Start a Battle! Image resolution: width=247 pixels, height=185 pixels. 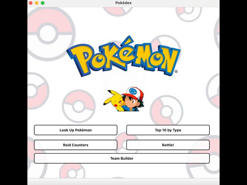click(x=168, y=145)
